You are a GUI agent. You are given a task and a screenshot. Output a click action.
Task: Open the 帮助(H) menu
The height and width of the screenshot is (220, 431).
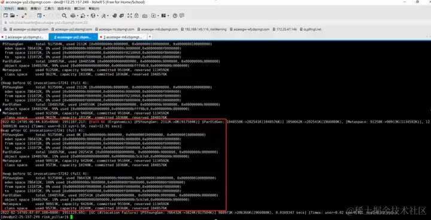[94, 8]
